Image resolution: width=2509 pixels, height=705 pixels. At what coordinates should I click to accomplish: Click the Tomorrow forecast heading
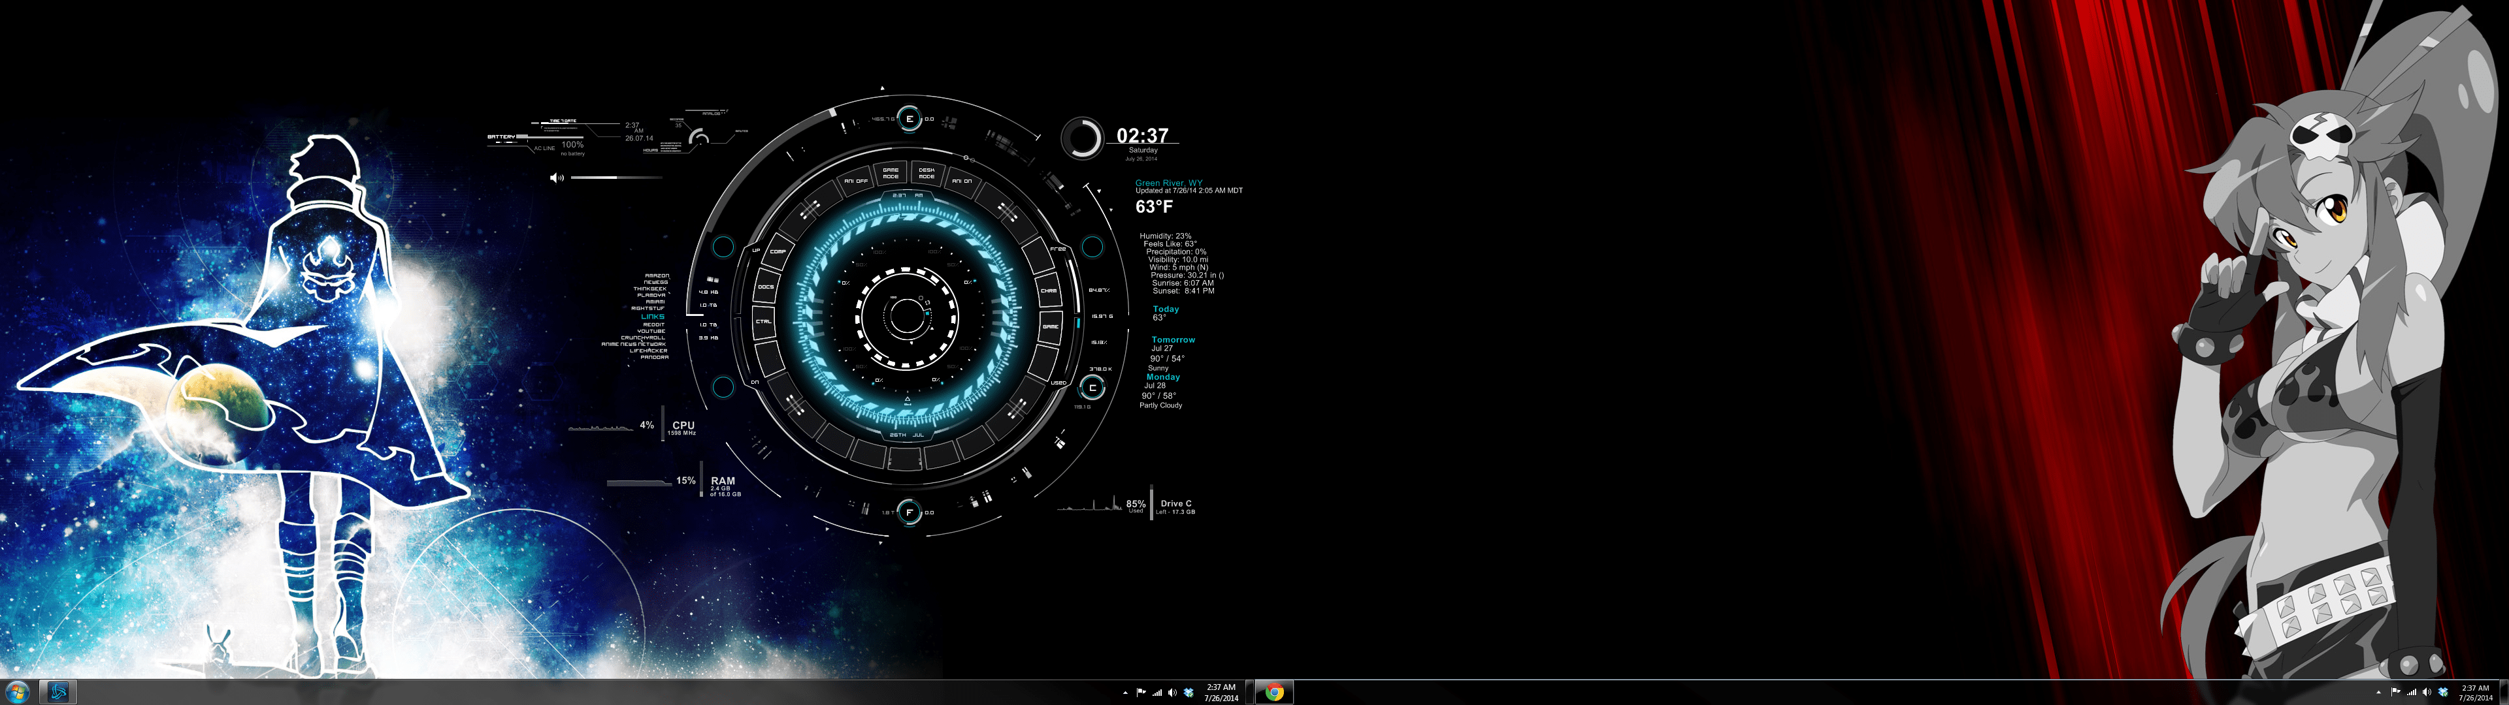pos(1173,340)
